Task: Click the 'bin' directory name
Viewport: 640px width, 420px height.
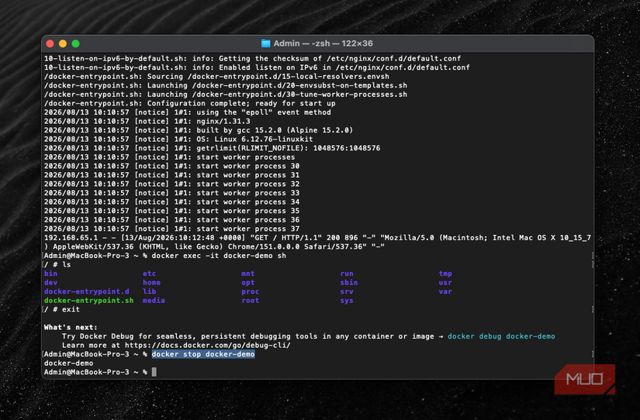Action: pos(50,274)
